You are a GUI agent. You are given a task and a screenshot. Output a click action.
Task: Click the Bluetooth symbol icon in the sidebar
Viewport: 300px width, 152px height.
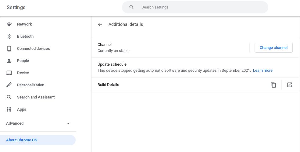pyautogui.click(x=9, y=36)
